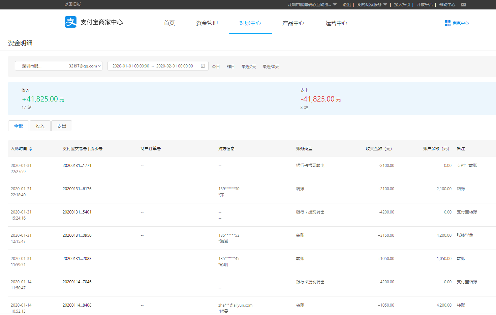496x315 pixels.
Task: Click the calendar icon in date range field
Action: tap(203, 66)
